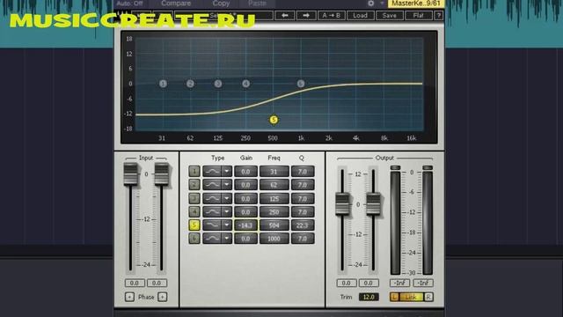563x317 pixels.
Task: Toggle Auto: Off in top bar
Action: (129, 4)
